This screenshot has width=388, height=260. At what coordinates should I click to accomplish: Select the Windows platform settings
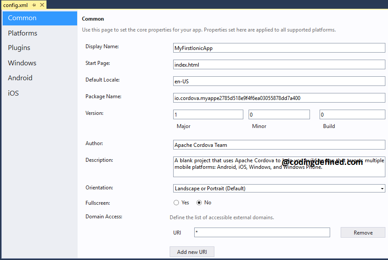pyautogui.click(x=22, y=63)
